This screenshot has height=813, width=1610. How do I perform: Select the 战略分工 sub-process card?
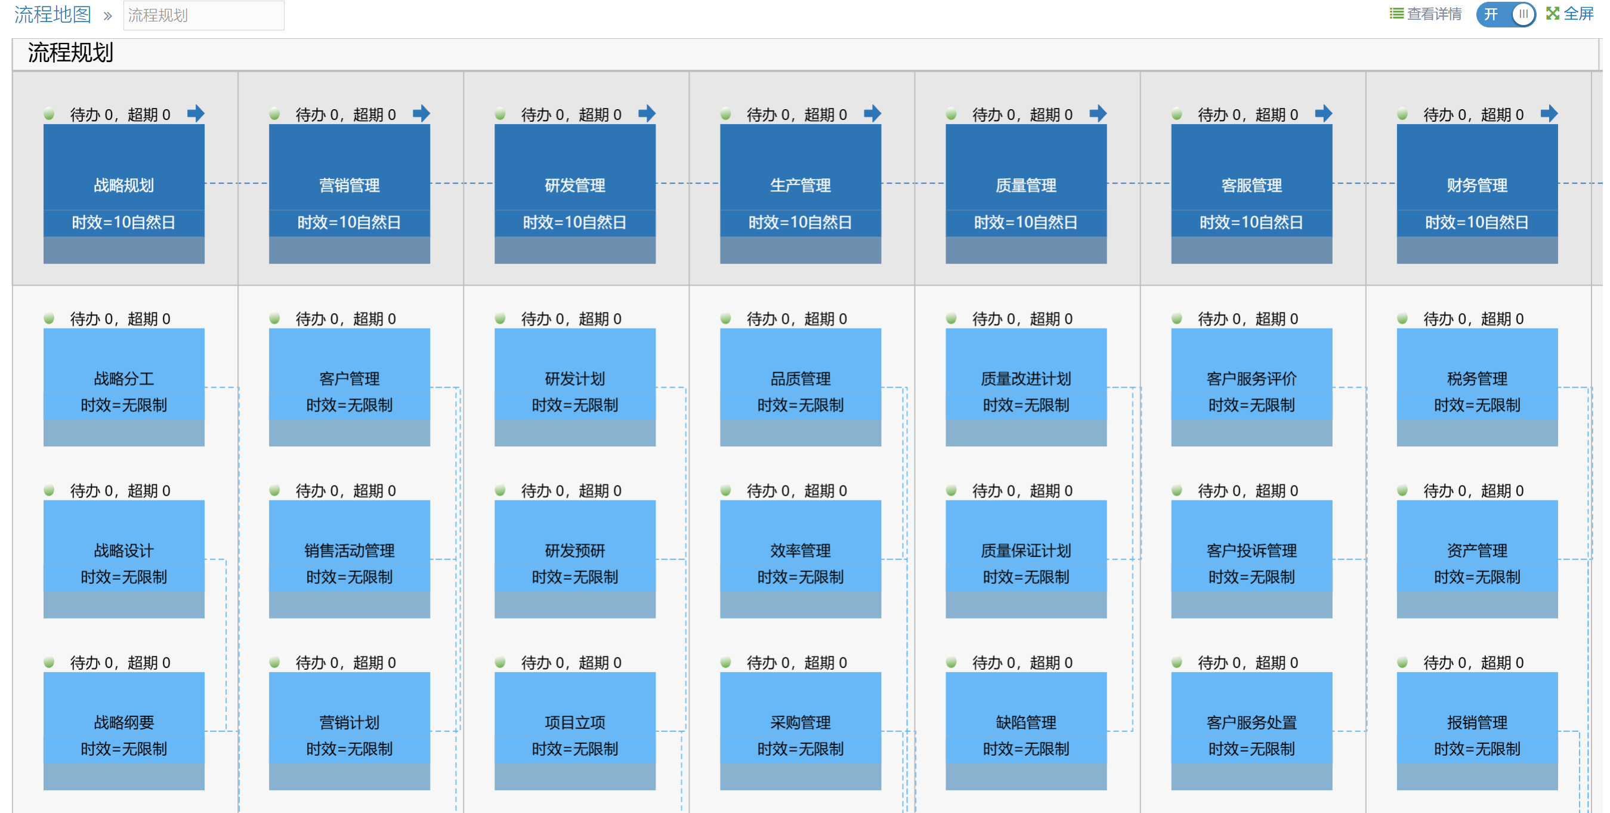pyautogui.click(x=123, y=388)
